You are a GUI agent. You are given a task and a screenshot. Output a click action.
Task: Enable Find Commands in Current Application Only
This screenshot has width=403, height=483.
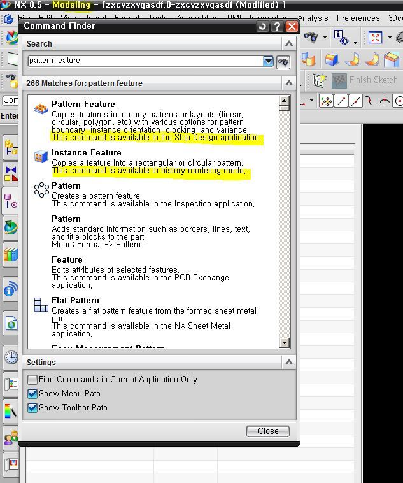pyautogui.click(x=32, y=380)
